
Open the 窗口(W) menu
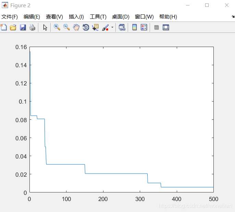[x=144, y=17]
